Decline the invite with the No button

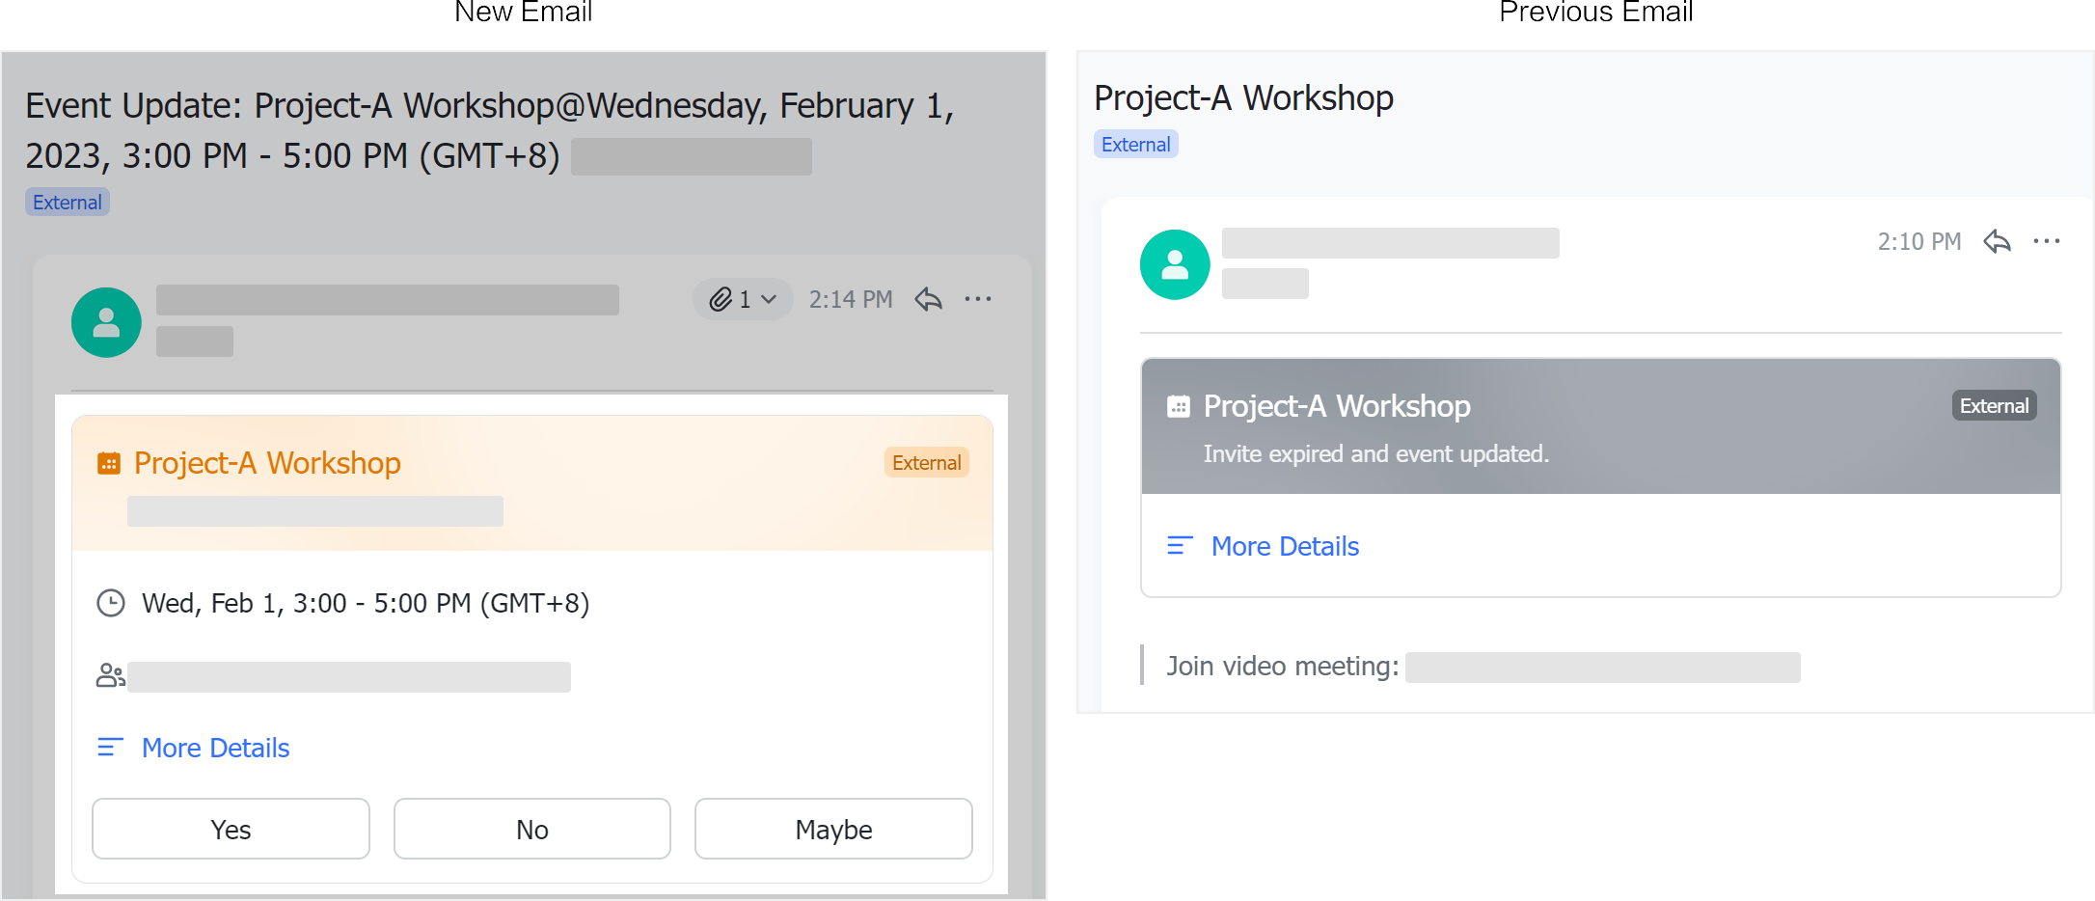[532, 829]
